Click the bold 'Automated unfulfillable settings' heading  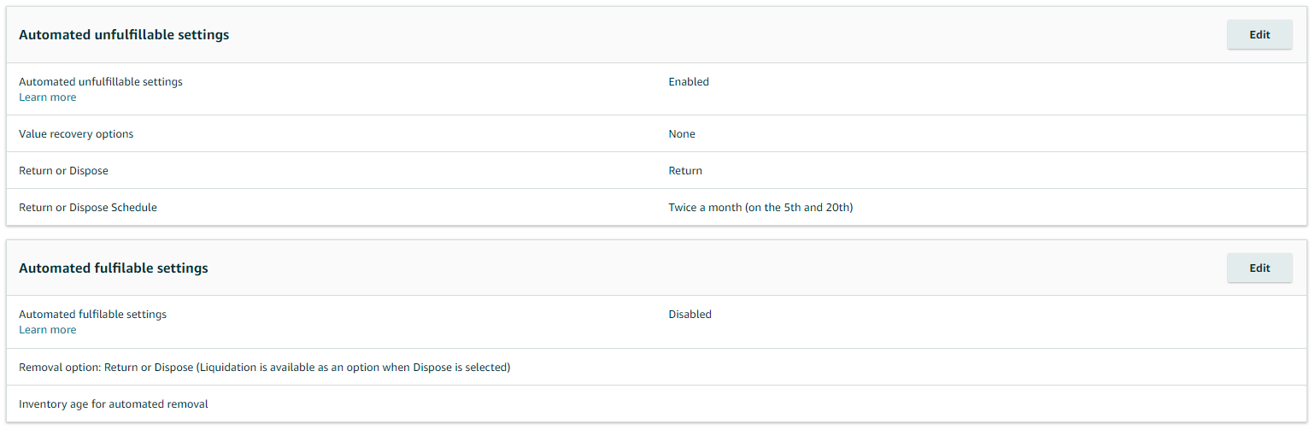click(x=124, y=35)
